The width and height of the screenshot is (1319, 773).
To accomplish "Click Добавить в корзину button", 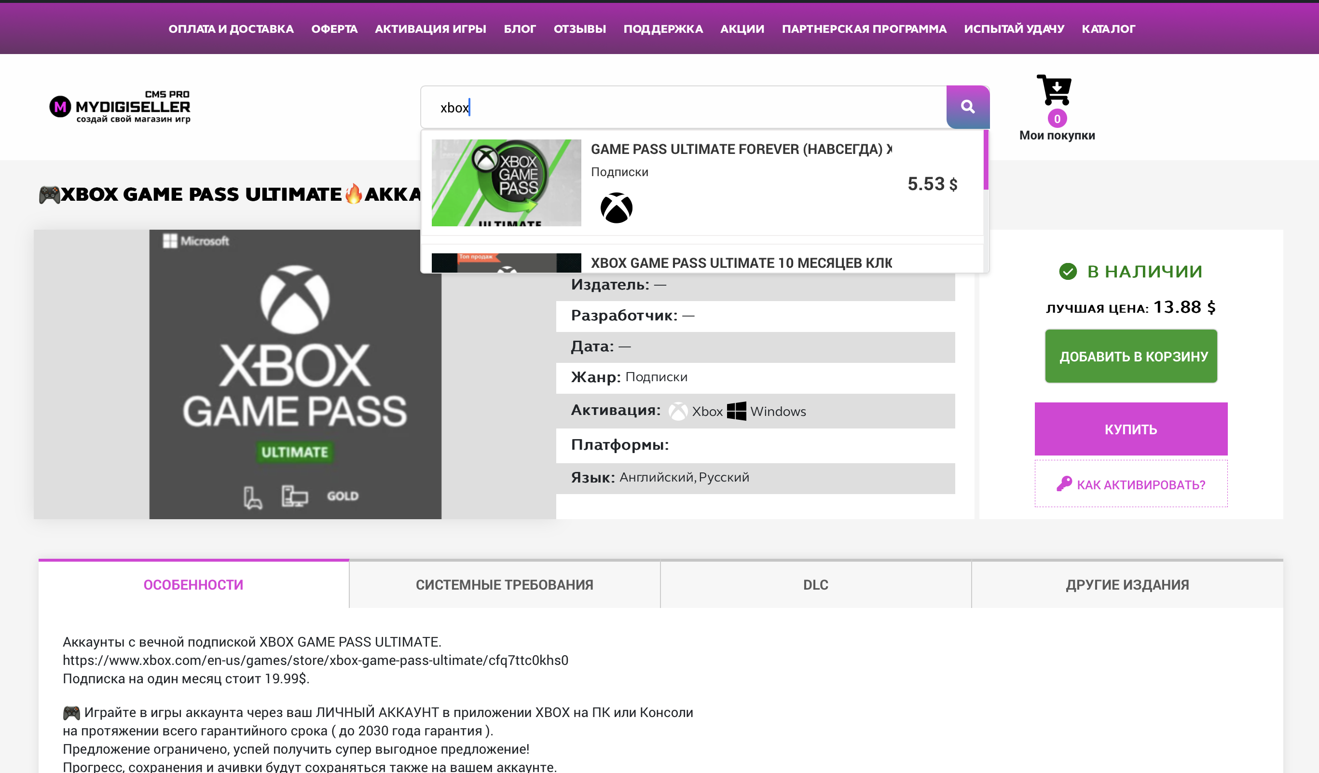I will (1130, 356).
